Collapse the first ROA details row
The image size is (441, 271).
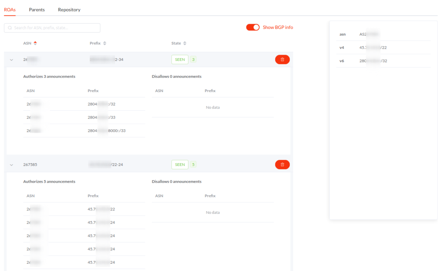click(x=11, y=59)
